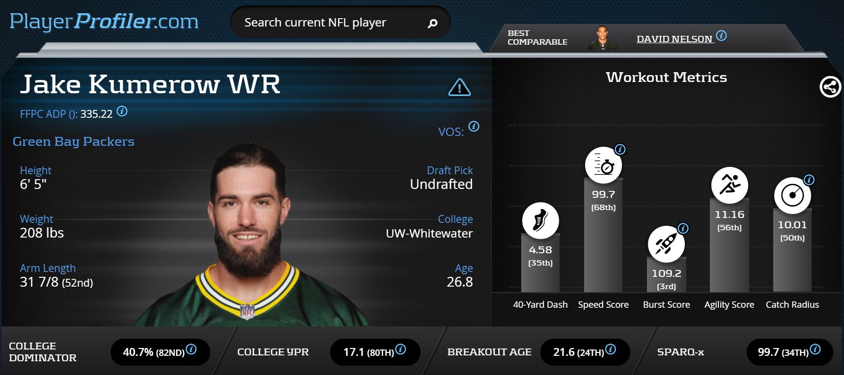This screenshot has width=844, height=375.
Task: Open the VOS info icon
Action: pos(474,126)
